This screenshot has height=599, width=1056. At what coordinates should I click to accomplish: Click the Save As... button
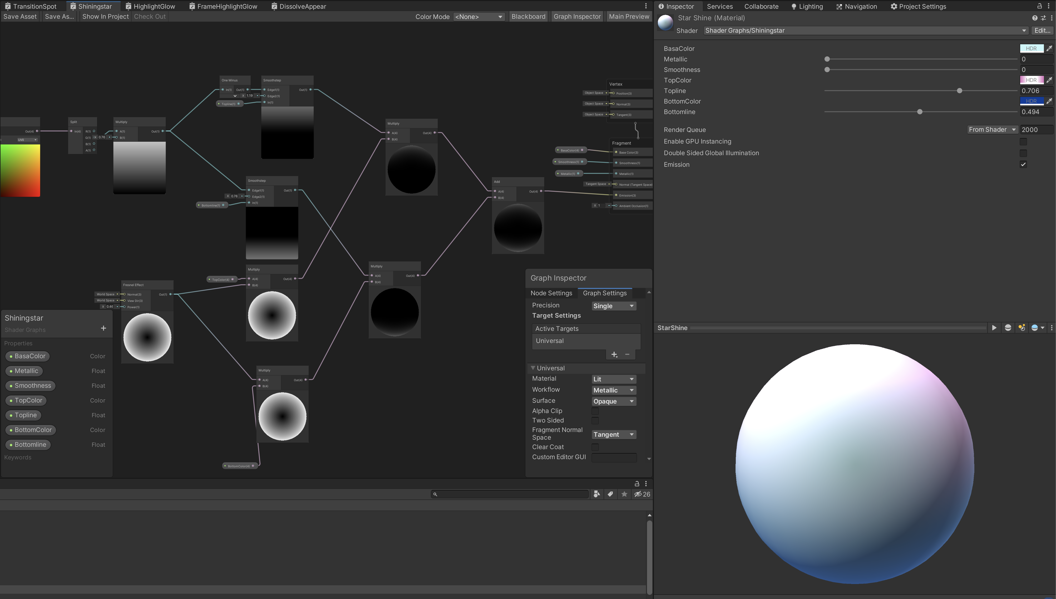pos(59,16)
